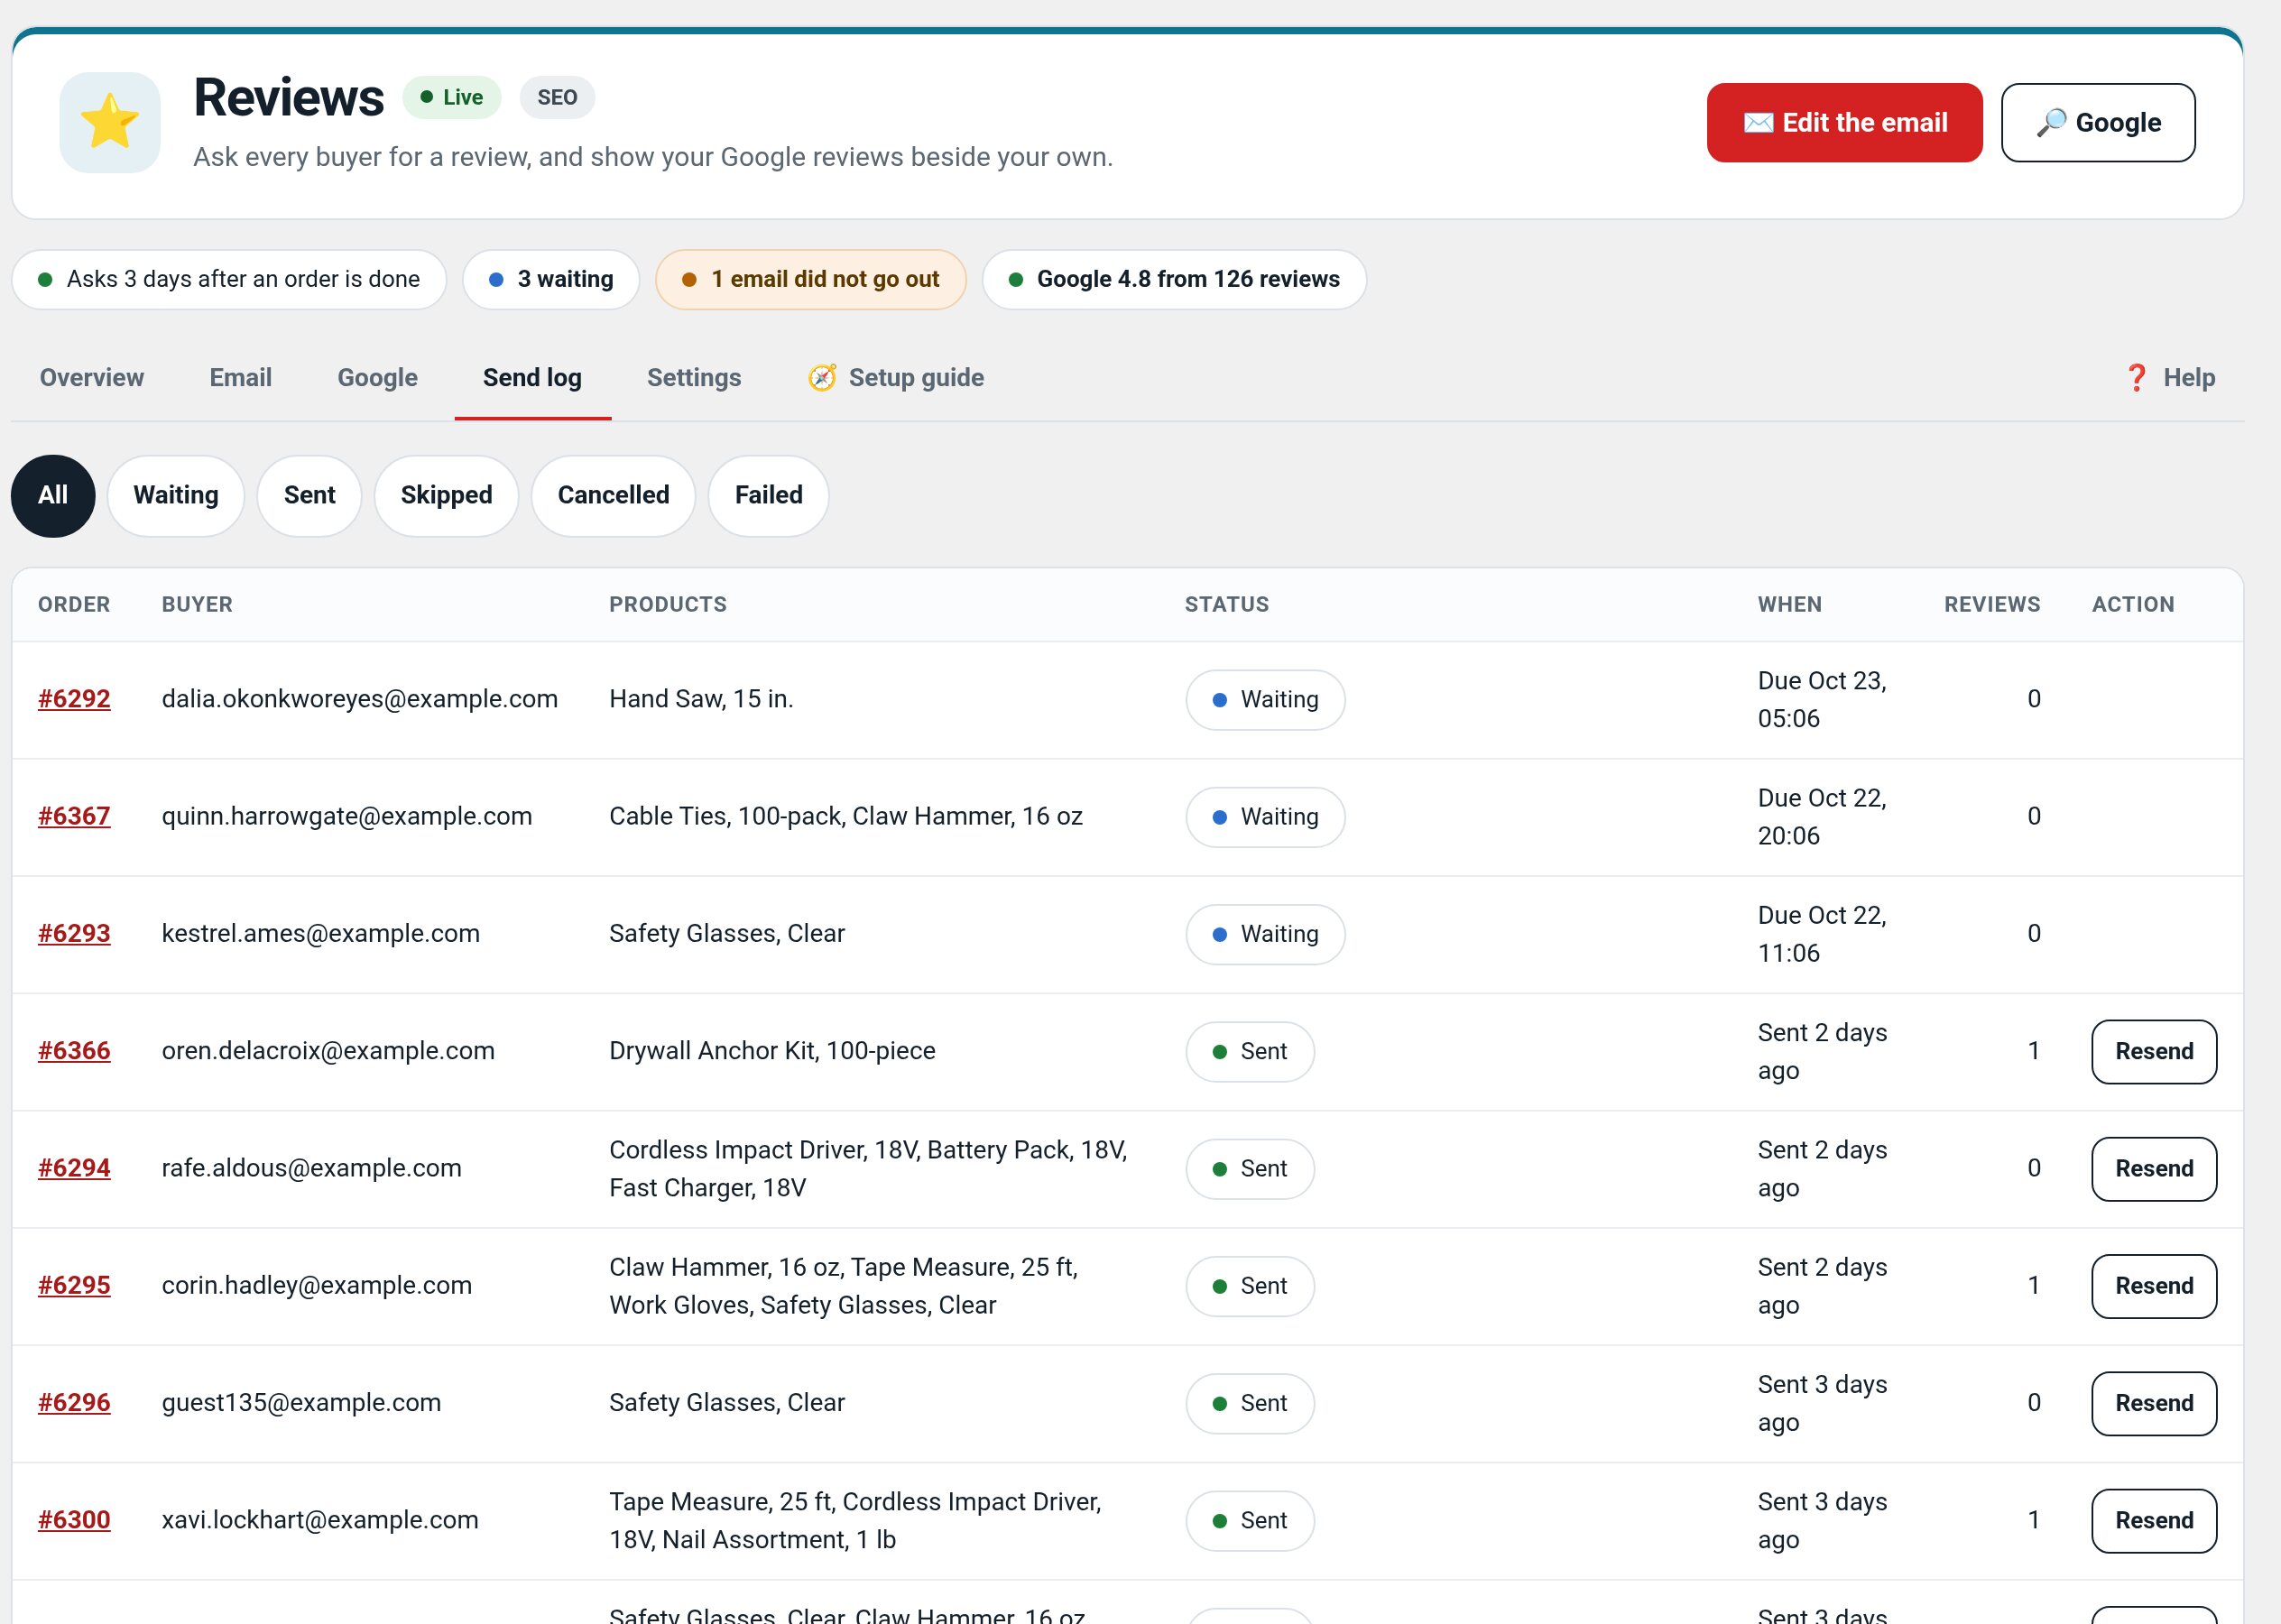The width and height of the screenshot is (2281, 1624).
Task: Click the STATUS column header
Action: pyautogui.click(x=1226, y=604)
